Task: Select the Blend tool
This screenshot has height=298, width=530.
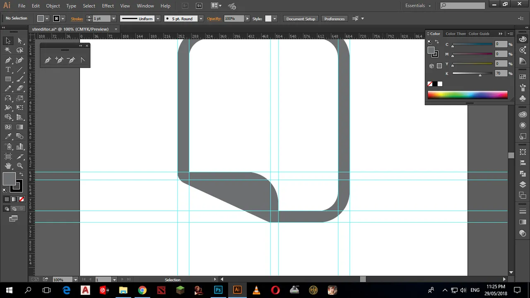Action: [19, 137]
